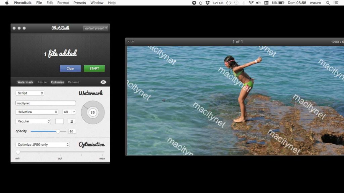The width and height of the screenshot is (344, 193).
Task: Click the battery status icon
Action: coord(282,3)
